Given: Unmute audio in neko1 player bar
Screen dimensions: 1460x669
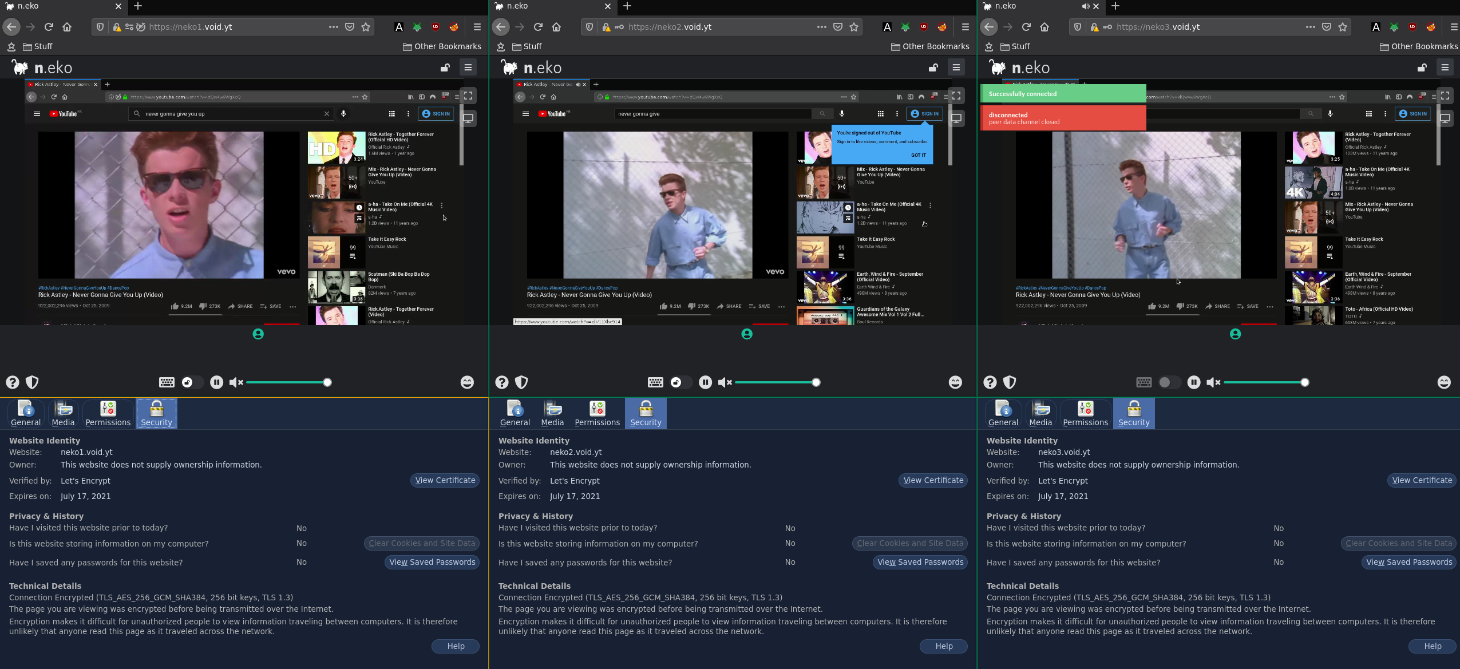Looking at the screenshot, I should 236,382.
